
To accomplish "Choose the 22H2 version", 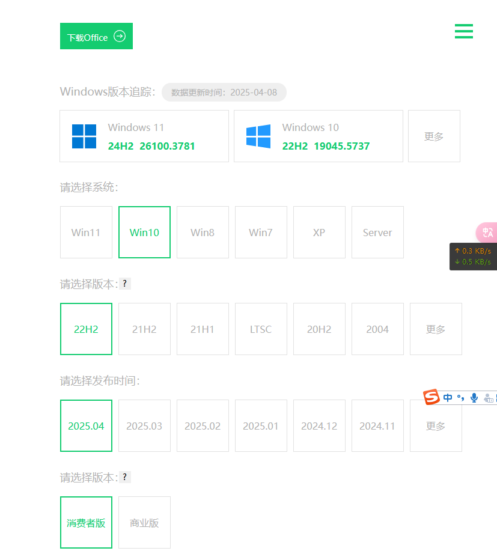I will click(86, 329).
